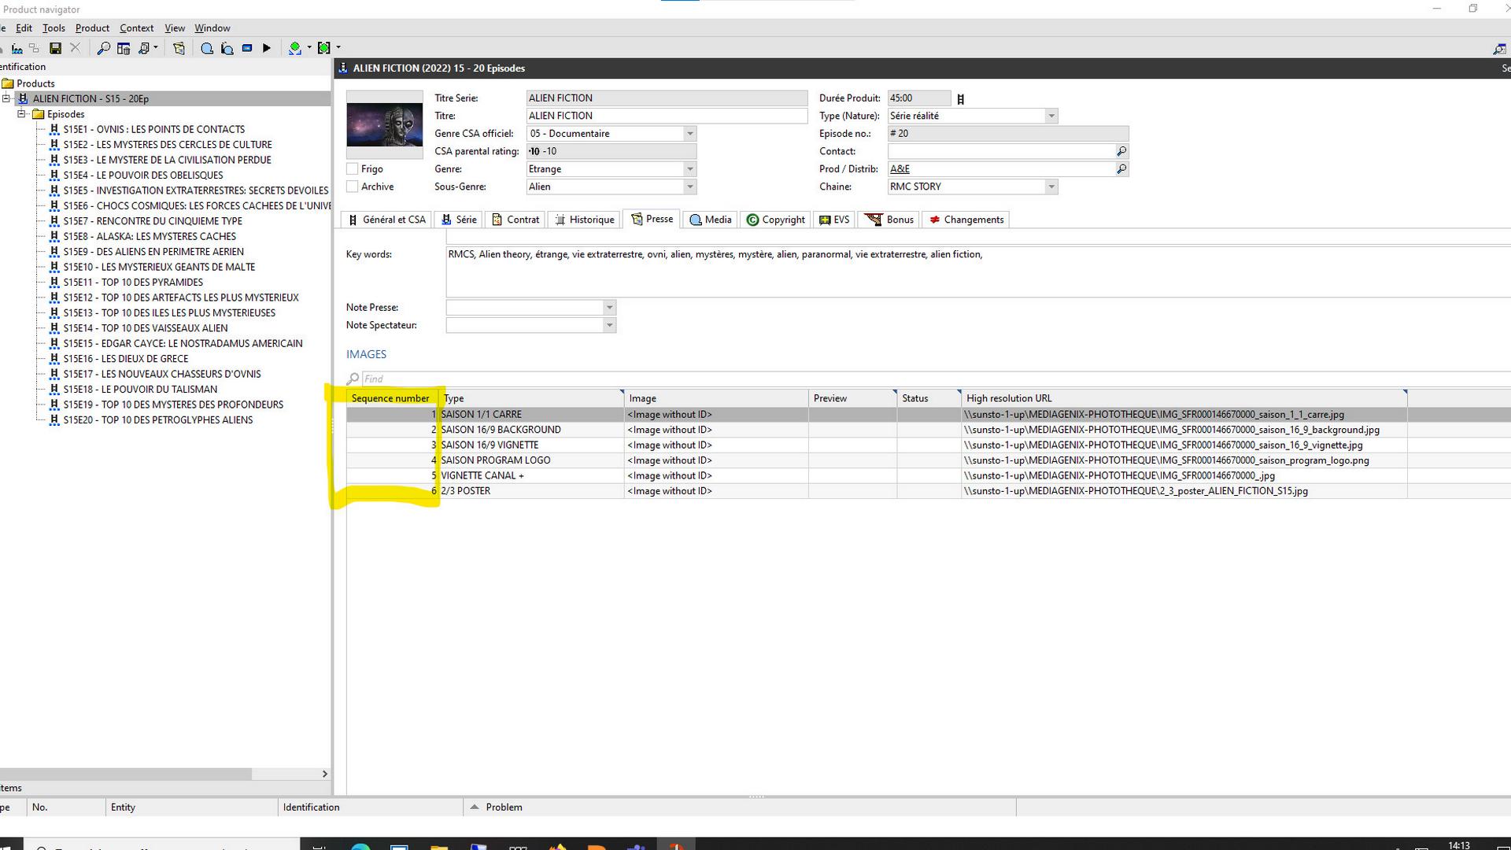Click the magnifier icon next to Prod / Distrib
This screenshot has width=1511, height=850.
pyautogui.click(x=1121, y=168)
